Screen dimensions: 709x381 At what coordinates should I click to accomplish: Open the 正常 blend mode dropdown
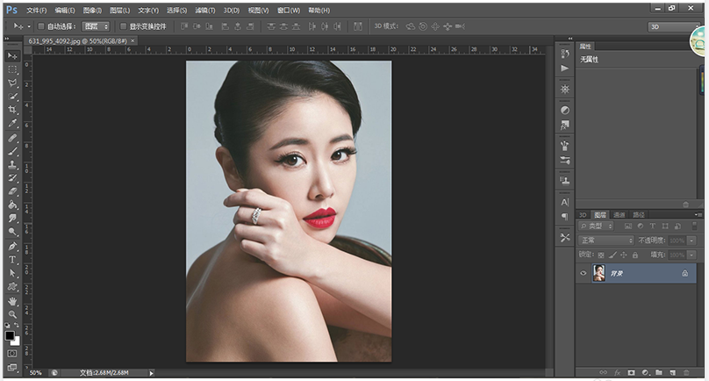pos(606,240)
